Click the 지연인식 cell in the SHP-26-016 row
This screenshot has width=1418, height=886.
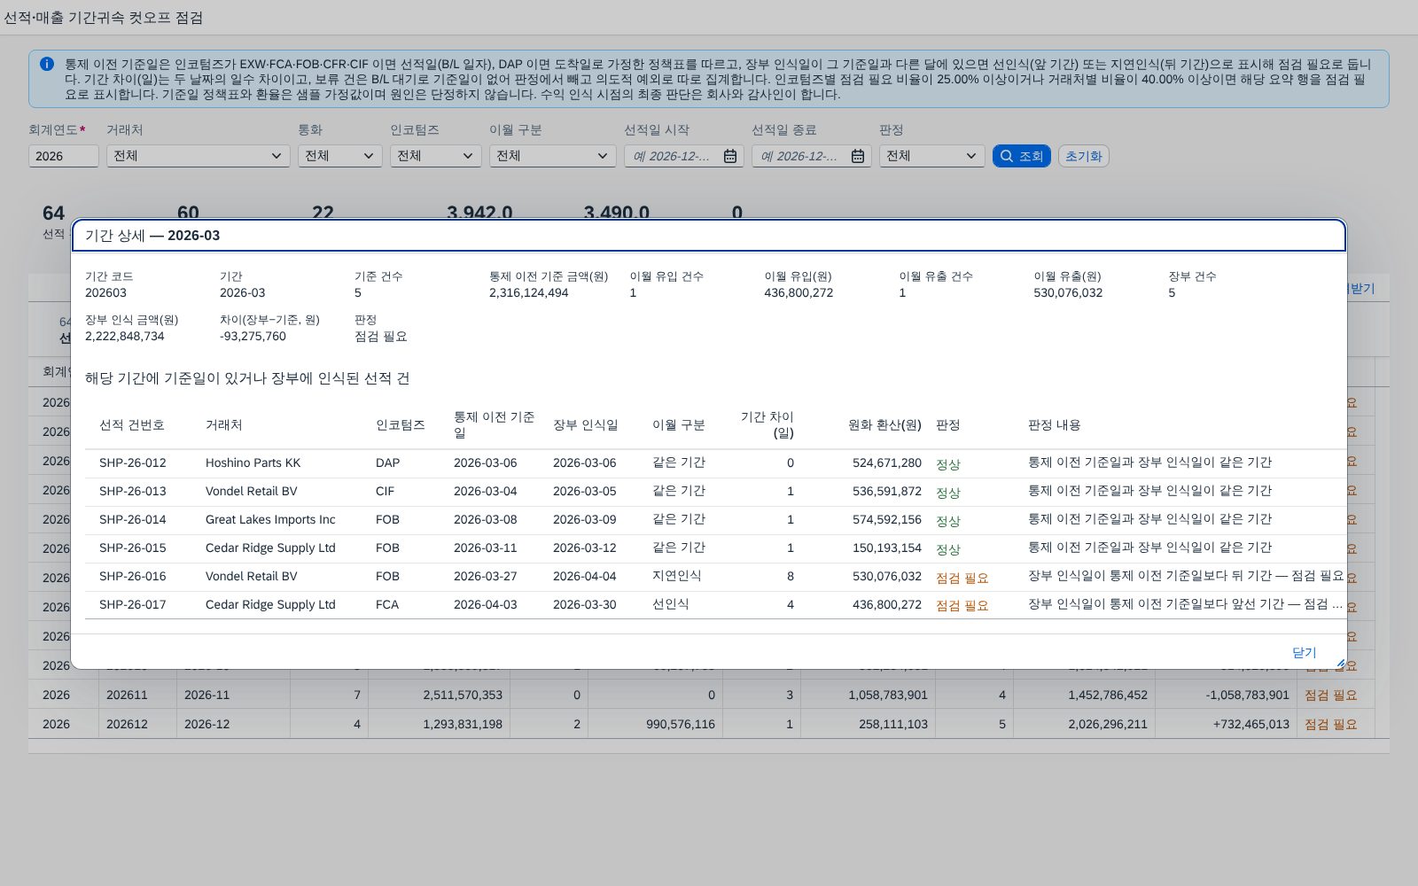click(677, 576)
